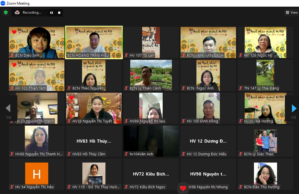
Task: Pause the meeting recording
Action: click(x=52, y=13)
